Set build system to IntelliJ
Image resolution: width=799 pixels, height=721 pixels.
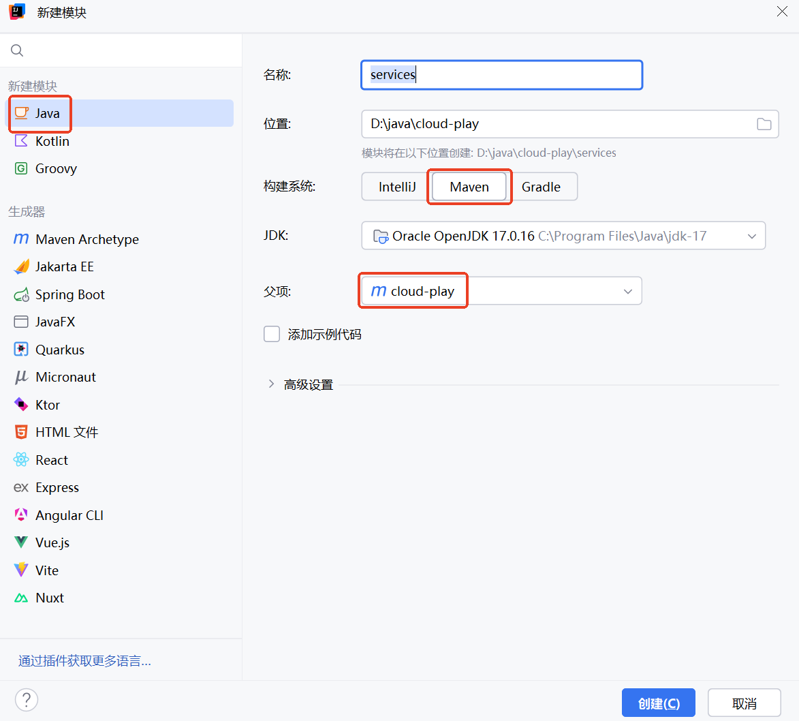[x=397, y=187]
